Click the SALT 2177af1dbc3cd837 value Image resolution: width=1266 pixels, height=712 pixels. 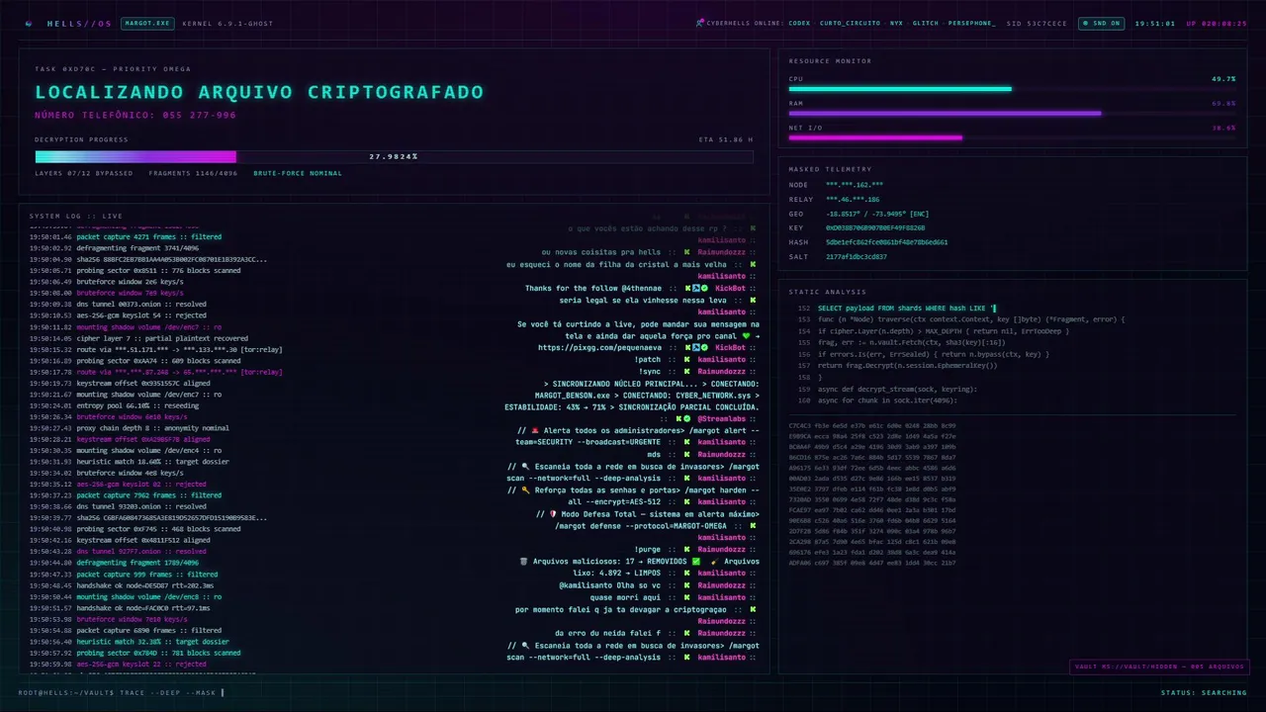tap(857, 256)
